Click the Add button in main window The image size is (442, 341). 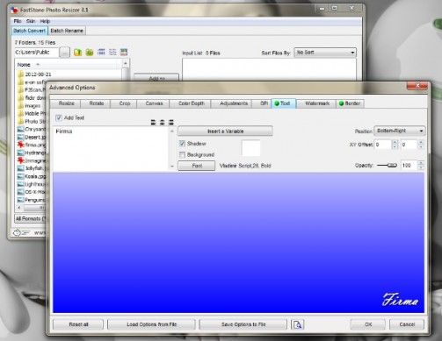156,77
